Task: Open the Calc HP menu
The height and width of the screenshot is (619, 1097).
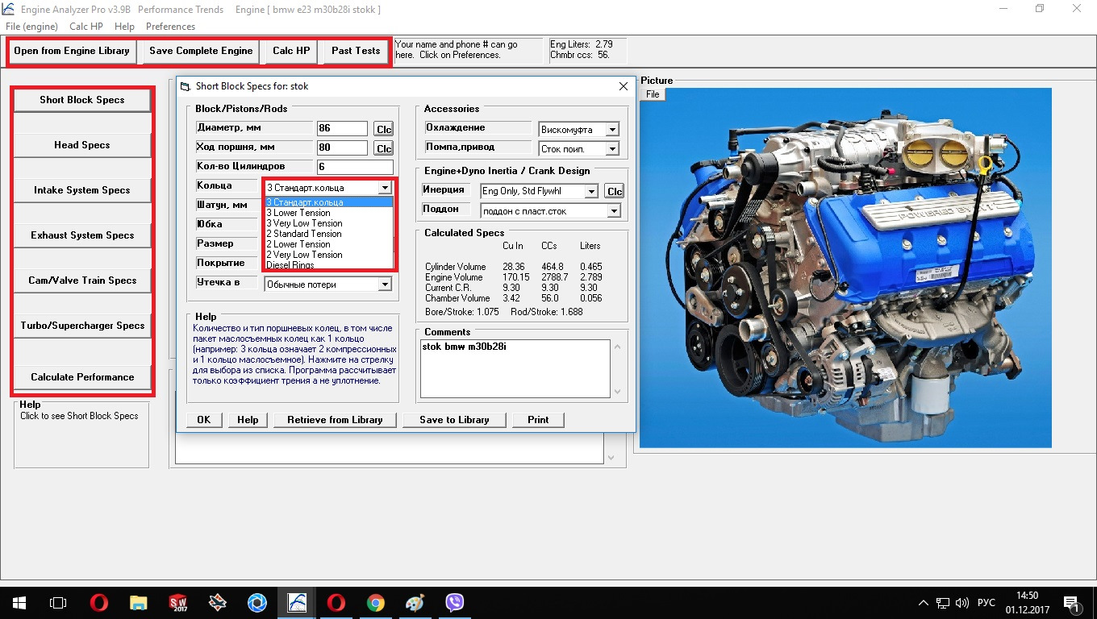Action: point(86,27)
